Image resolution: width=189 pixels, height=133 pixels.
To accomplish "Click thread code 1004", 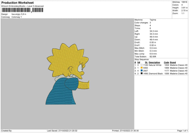I will (167, 65).
